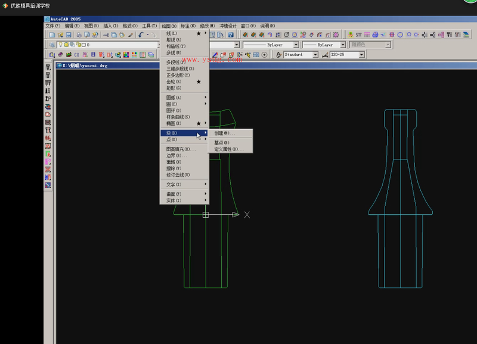477x344 pixels.
Task: Open the 视图(V) menu
Action: coord(91,26)
